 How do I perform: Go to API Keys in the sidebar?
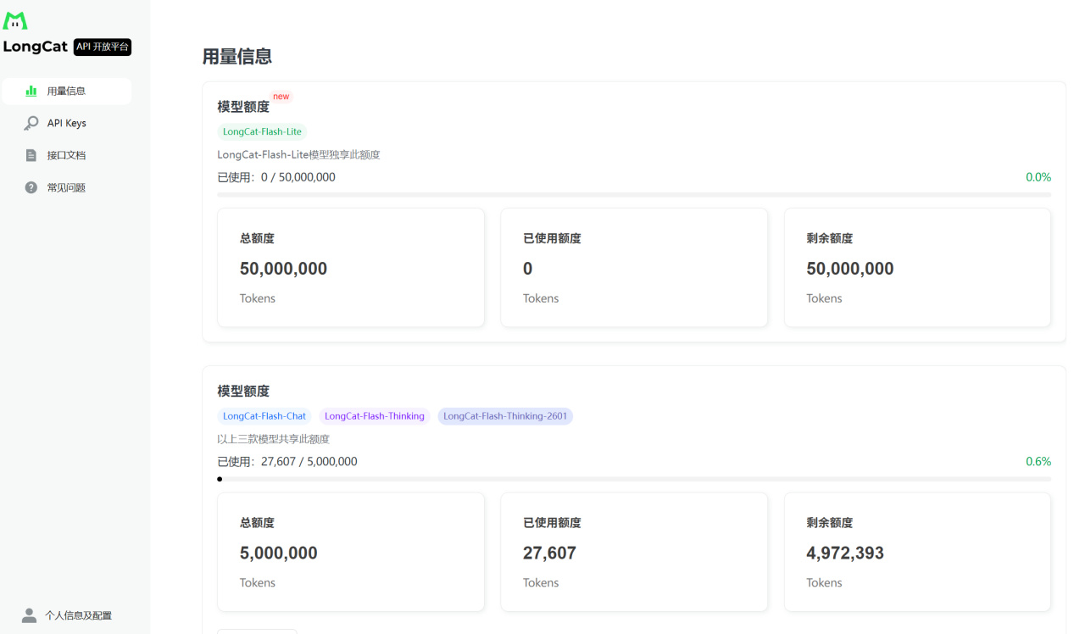(66, 123)
